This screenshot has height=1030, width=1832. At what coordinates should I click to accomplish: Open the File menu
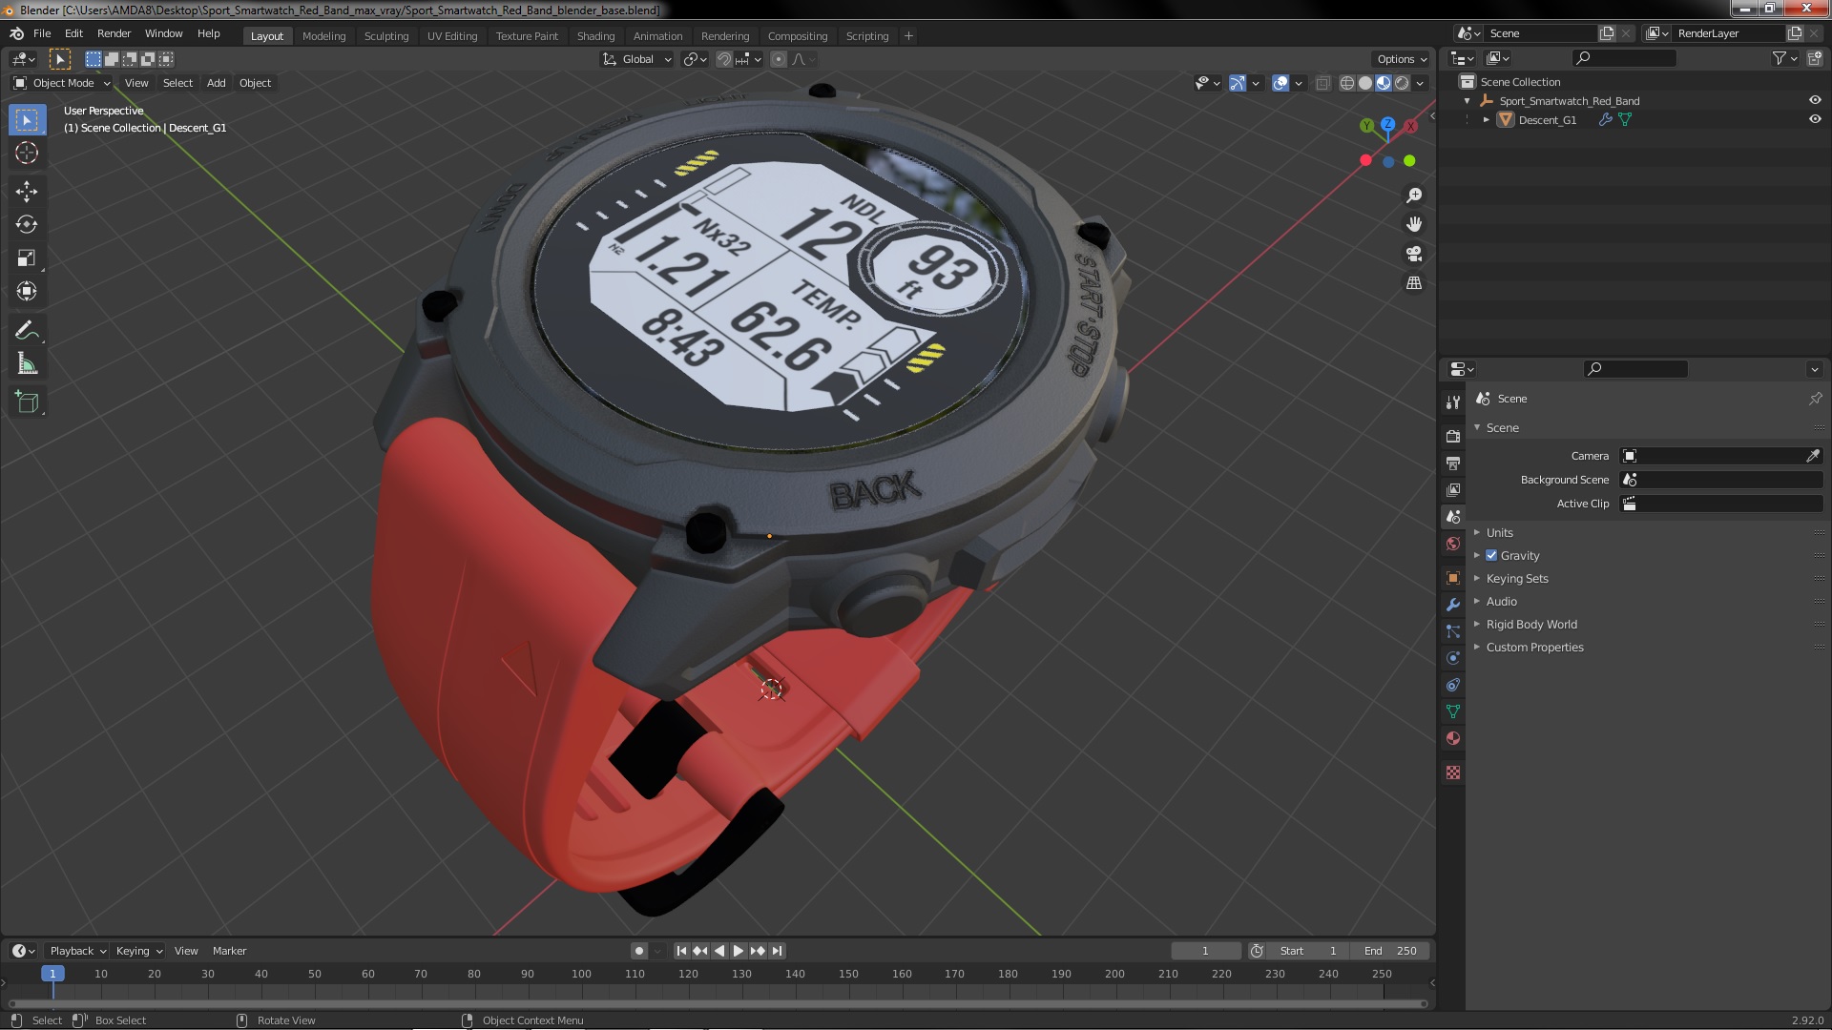pyautogui.click(x=42, y=33)
